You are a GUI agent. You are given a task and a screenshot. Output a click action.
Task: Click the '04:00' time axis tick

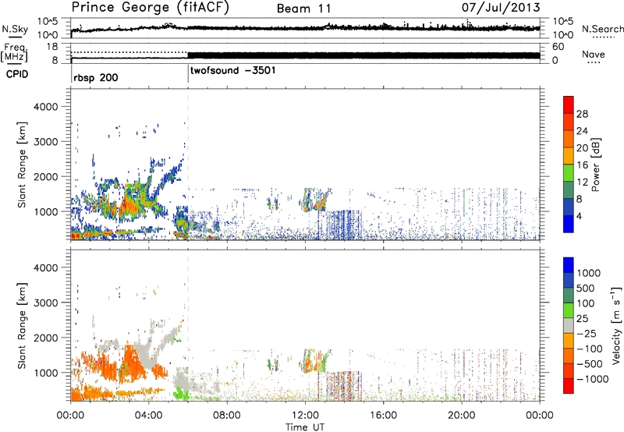point(148,416)
